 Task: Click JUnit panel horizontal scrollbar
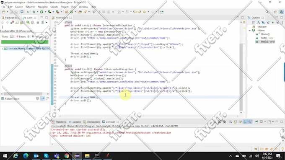(23, 94)
